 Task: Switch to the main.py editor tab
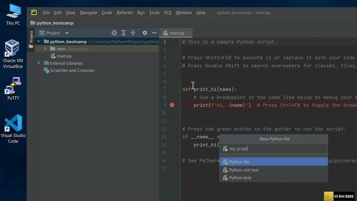[x=174, y=33]
